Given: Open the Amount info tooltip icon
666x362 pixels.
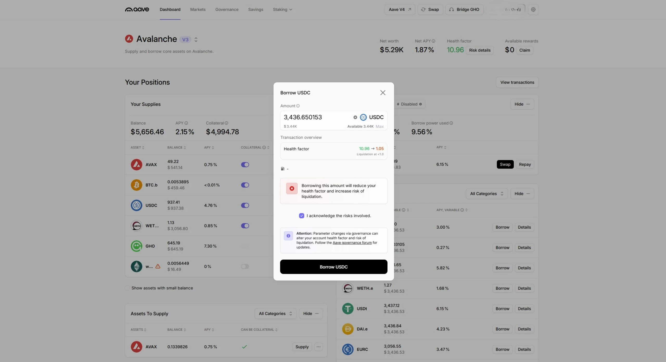Looking at the screenshot, I should (x=298, y=106).
